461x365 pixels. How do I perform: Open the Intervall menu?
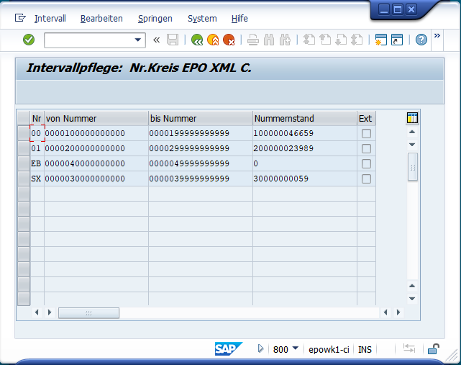[50, 19]
